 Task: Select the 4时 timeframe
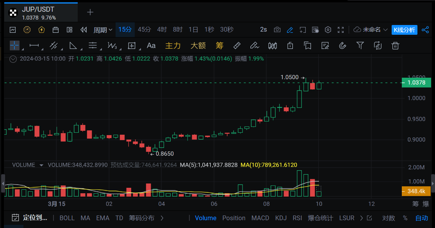tap(162, 30)
